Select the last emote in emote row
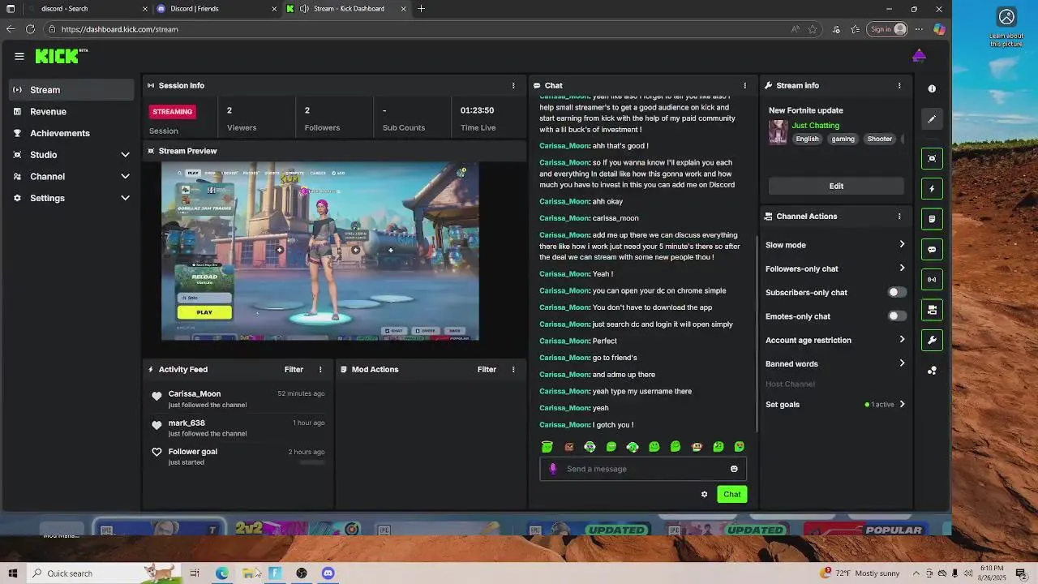1038x584 pixels. click(x=740, y=447)
